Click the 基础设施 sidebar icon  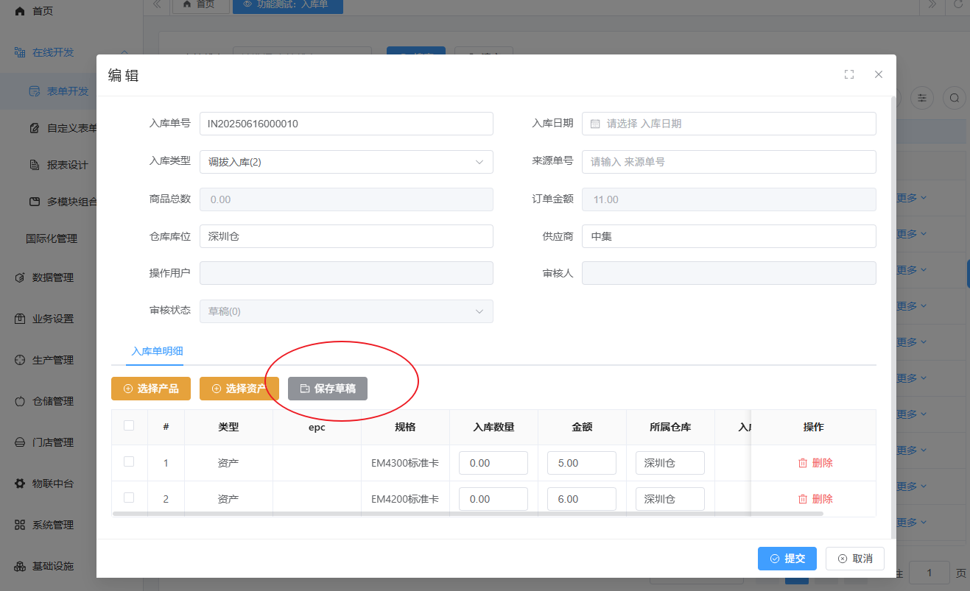[20, 566]
